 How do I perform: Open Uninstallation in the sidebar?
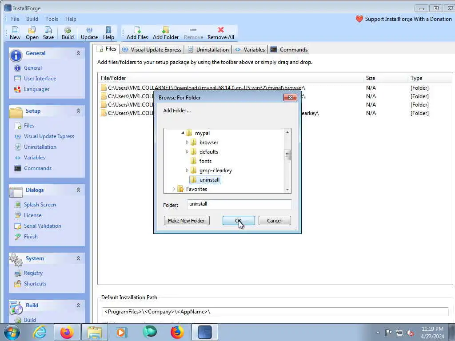click(40, 147)
